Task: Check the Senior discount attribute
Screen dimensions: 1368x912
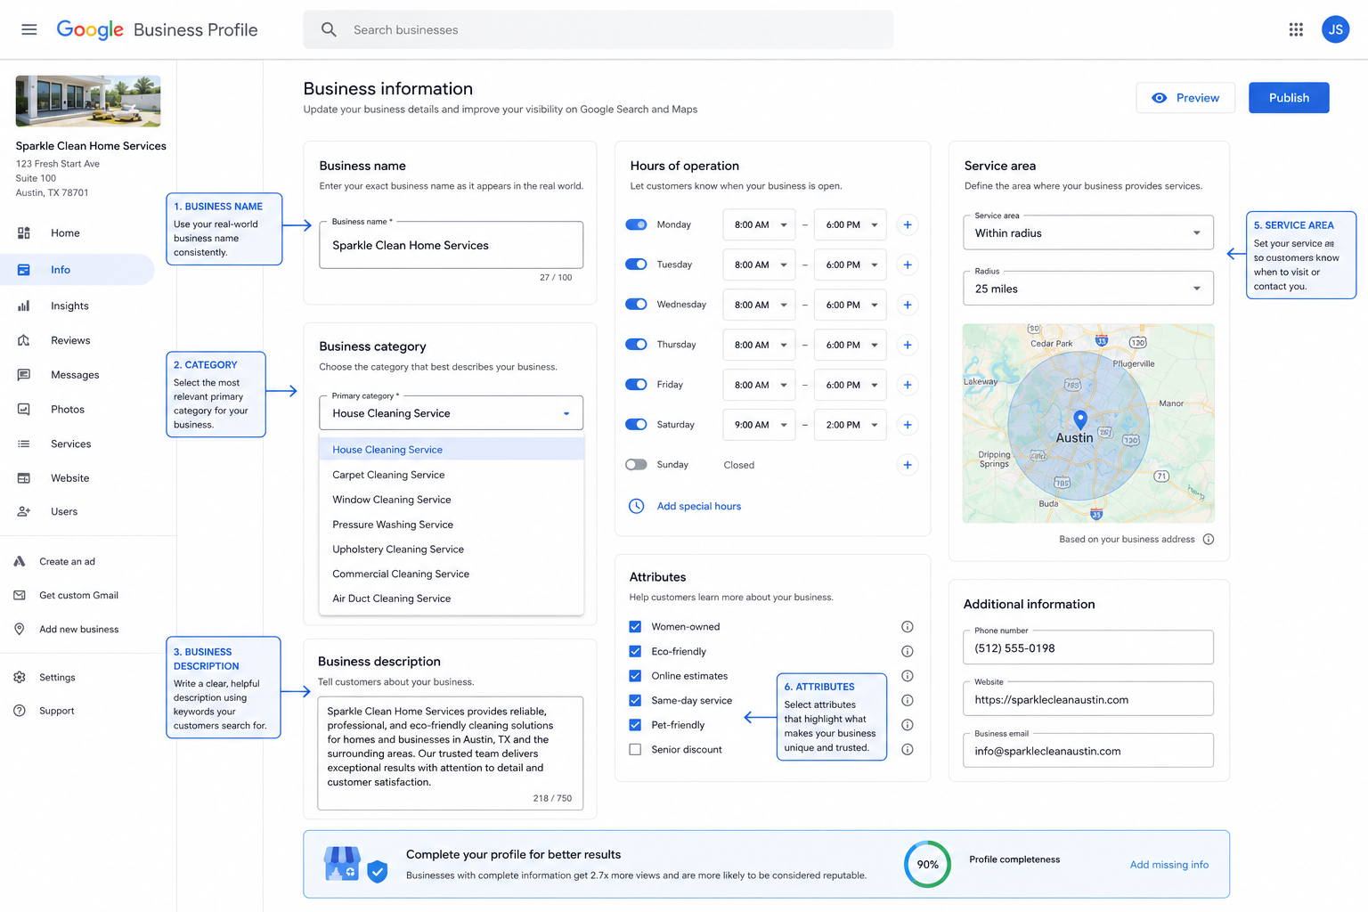Action: [635, 750]
